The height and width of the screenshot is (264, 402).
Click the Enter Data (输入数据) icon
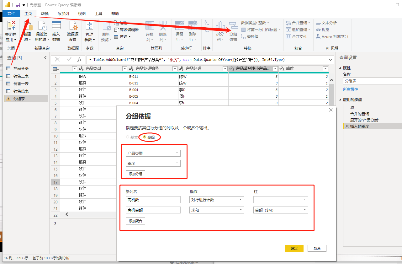[56, 26]
